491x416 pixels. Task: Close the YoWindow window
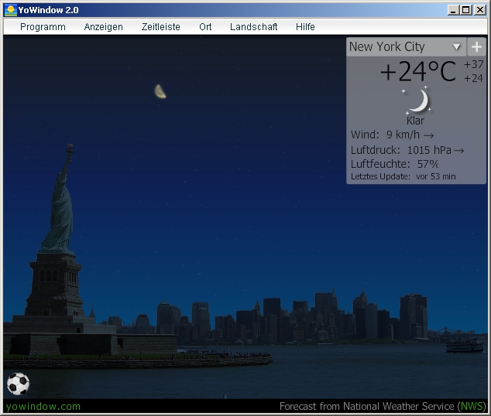[479, 10]
